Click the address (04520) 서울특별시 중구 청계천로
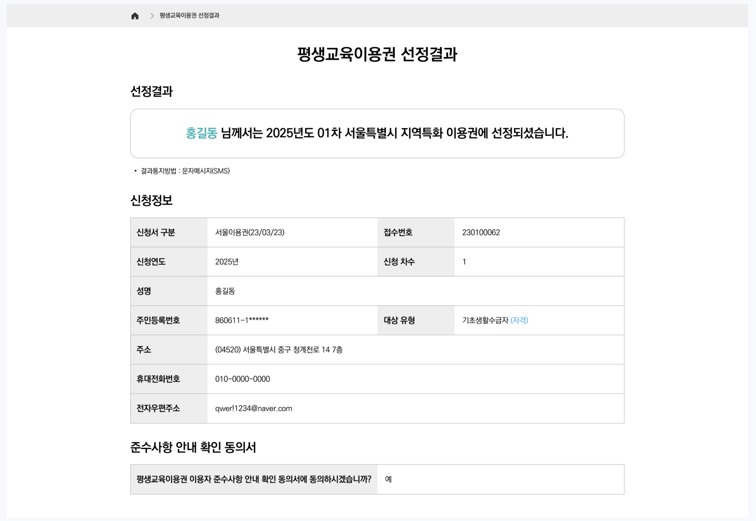Viewport: 756px width, 521px height. [x=279, y=349]
